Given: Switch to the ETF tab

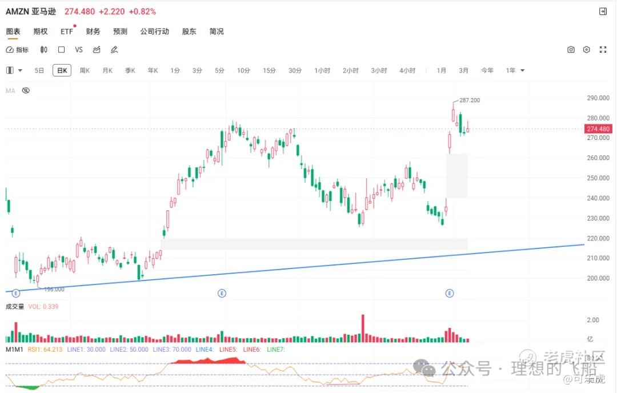Looking at the screenshot, I should [x=67, y=31].
